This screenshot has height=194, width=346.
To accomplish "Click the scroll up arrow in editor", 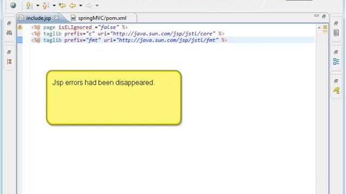I will click(x=319, y=27).
